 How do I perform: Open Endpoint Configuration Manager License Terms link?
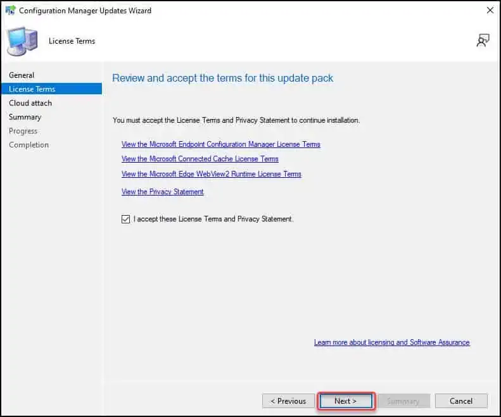[x=221, y=144]
